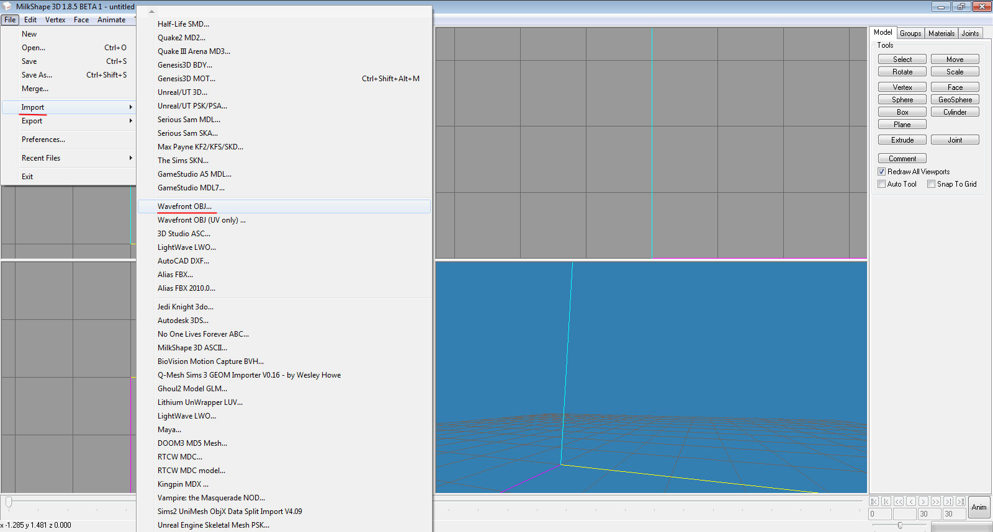Open the Animate menu

pos(111,20)
